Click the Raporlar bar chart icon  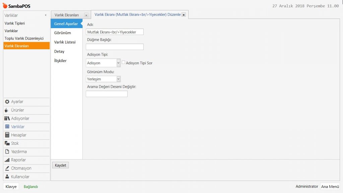click(x=7, y=160)
